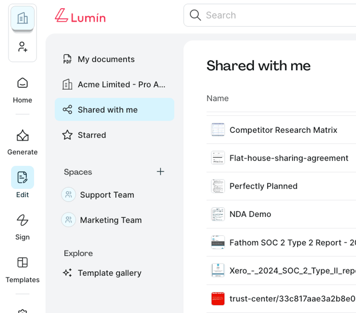Browse the Template gallery
Image resolution: width=356 pixels, height=313 pixels.
(x=109, y=273)
